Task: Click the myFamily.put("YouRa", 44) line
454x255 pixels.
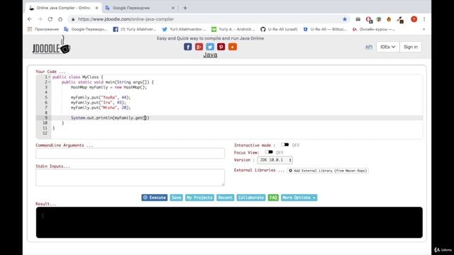Action: [x=101, y=98]
